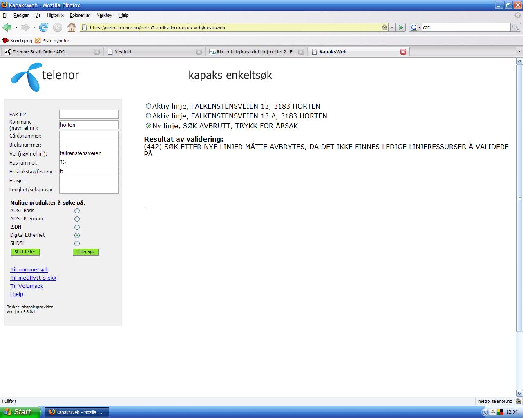Click the search magnifier icon
Viewport: 523px width, 418px height.
(516, 27)
